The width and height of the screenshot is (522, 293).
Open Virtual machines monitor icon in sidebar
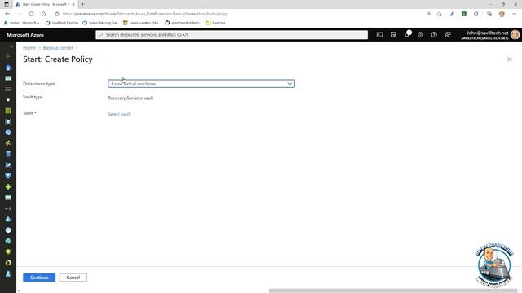[8, 176]
